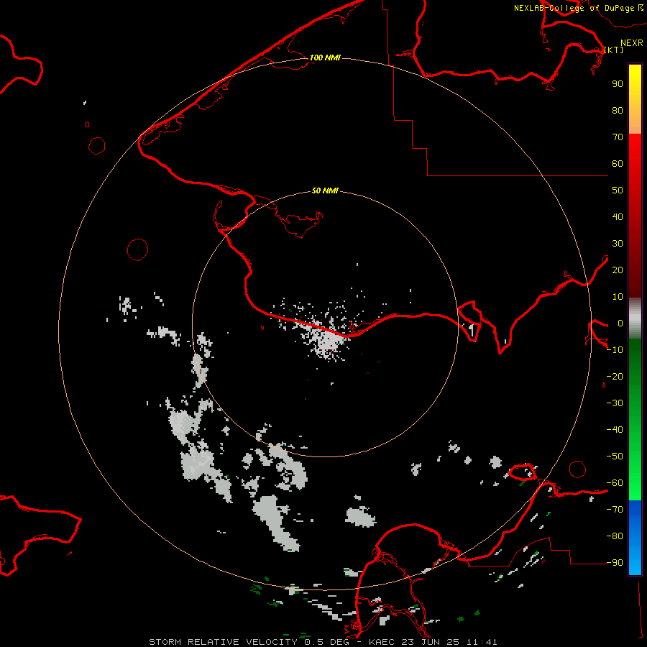Click the -60 knot scale label

coord(615,483)
